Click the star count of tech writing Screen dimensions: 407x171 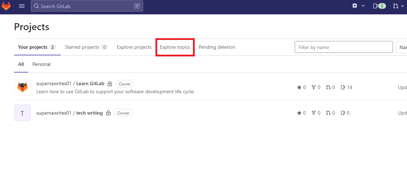[x=301, y=113]
